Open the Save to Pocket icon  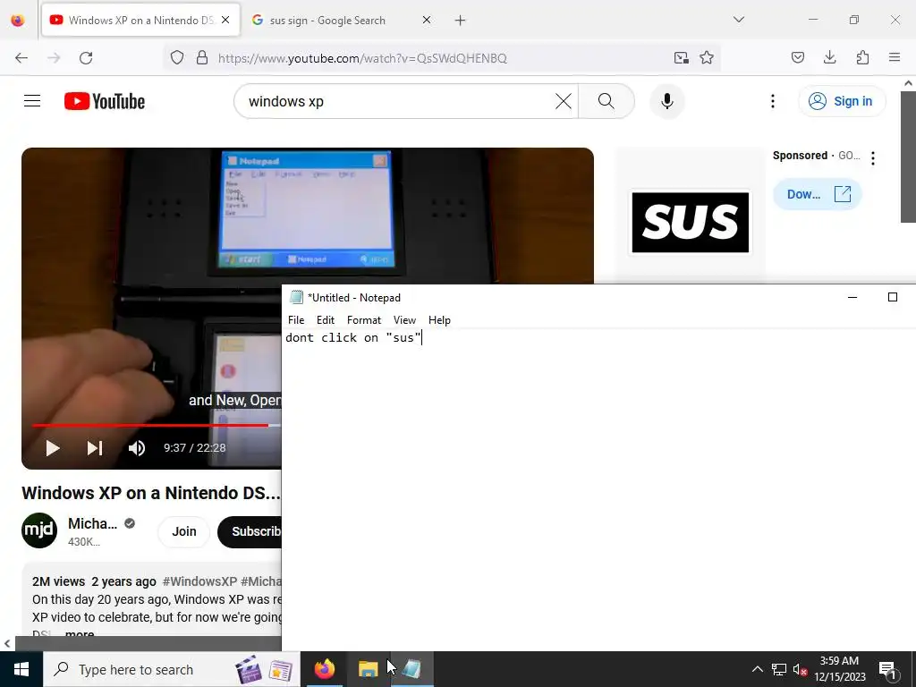point(798,57)
